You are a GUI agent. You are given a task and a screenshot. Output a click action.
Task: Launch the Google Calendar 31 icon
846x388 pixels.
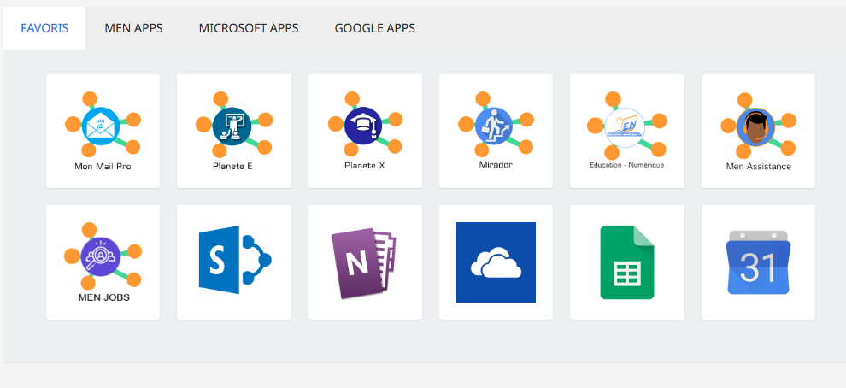click(758, 262)
